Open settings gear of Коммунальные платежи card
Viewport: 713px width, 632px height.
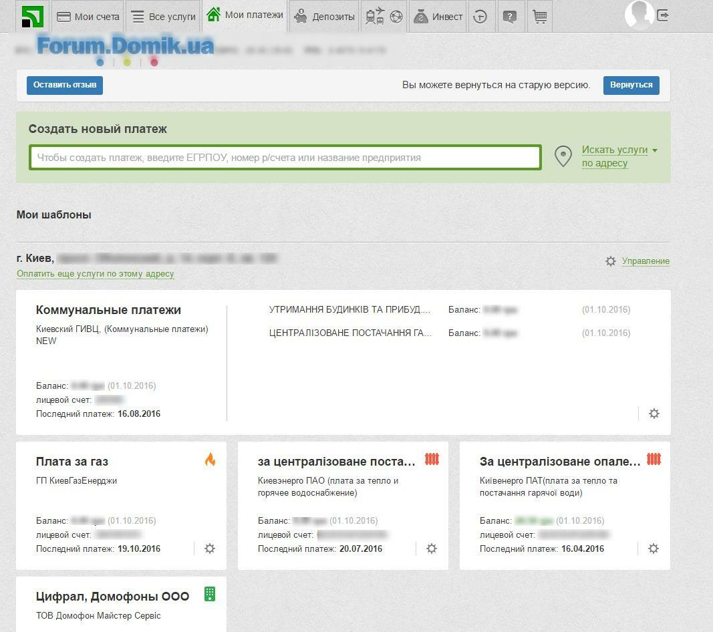[x=654, y=414]
